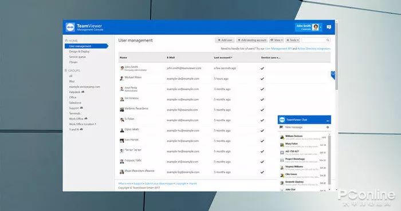The image size is (401, 211).
Task: Open the View dropdown
Action: click(277, 40)
